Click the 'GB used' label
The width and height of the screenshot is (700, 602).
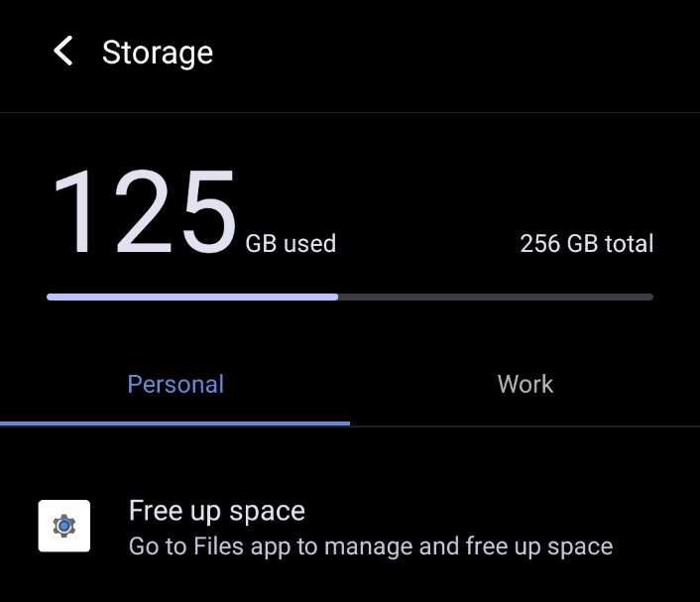[x=291, y=243]
